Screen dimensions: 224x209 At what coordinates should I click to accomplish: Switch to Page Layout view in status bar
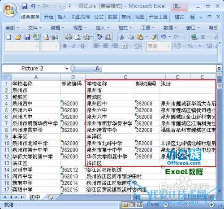coord(132,205)
